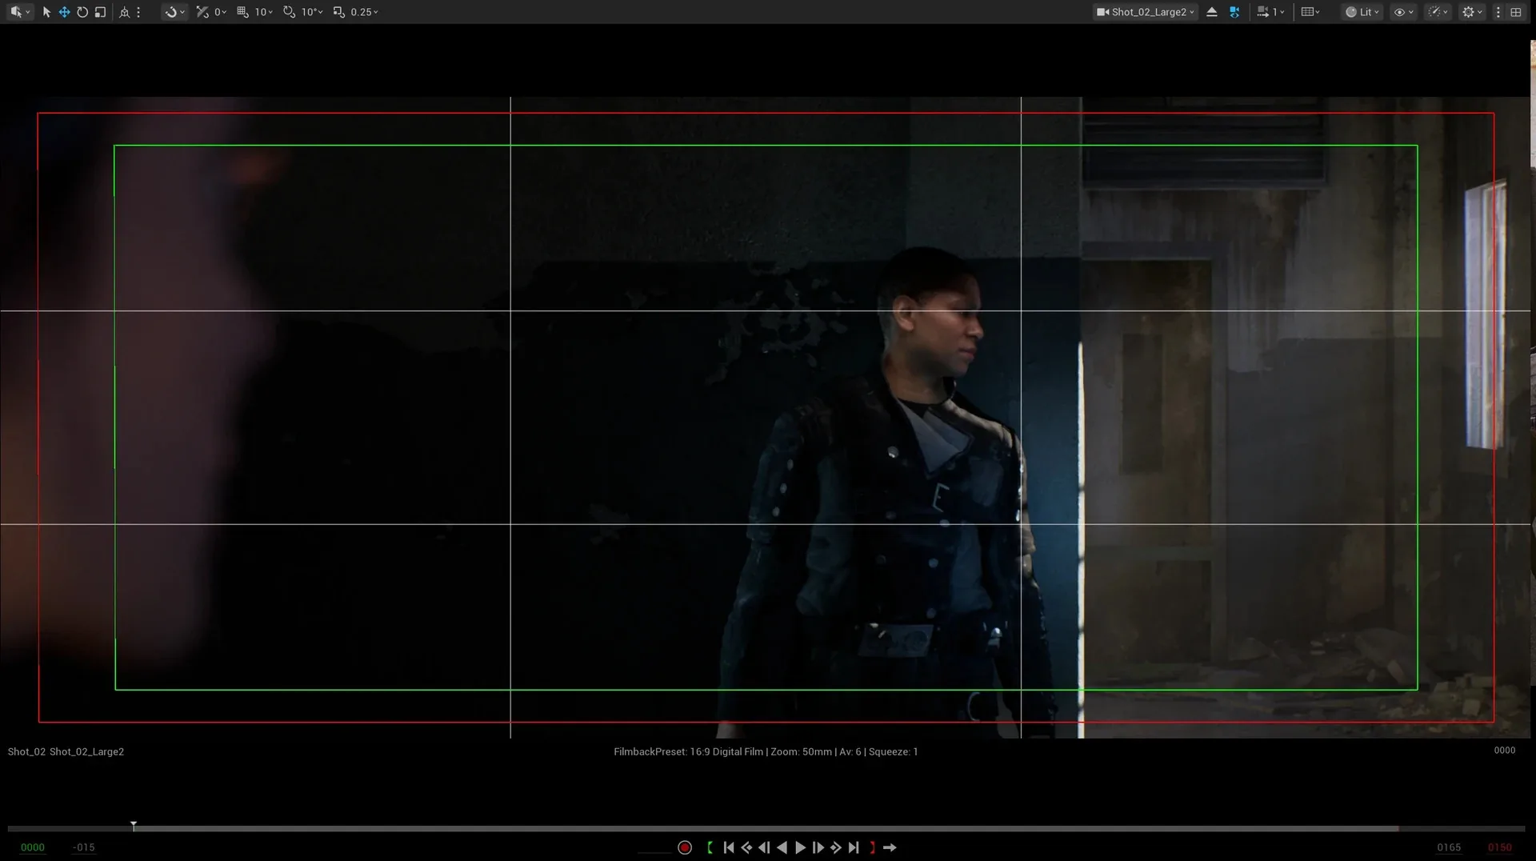The height and width of the screenshot is (861, 1536).
Task: Jump to previous keyframe
Action: click(x=746, y=847)
